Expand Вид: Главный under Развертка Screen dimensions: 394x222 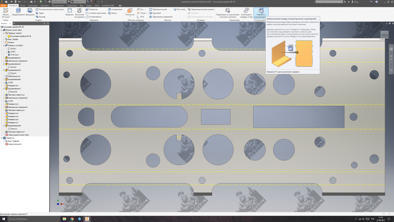4,141
